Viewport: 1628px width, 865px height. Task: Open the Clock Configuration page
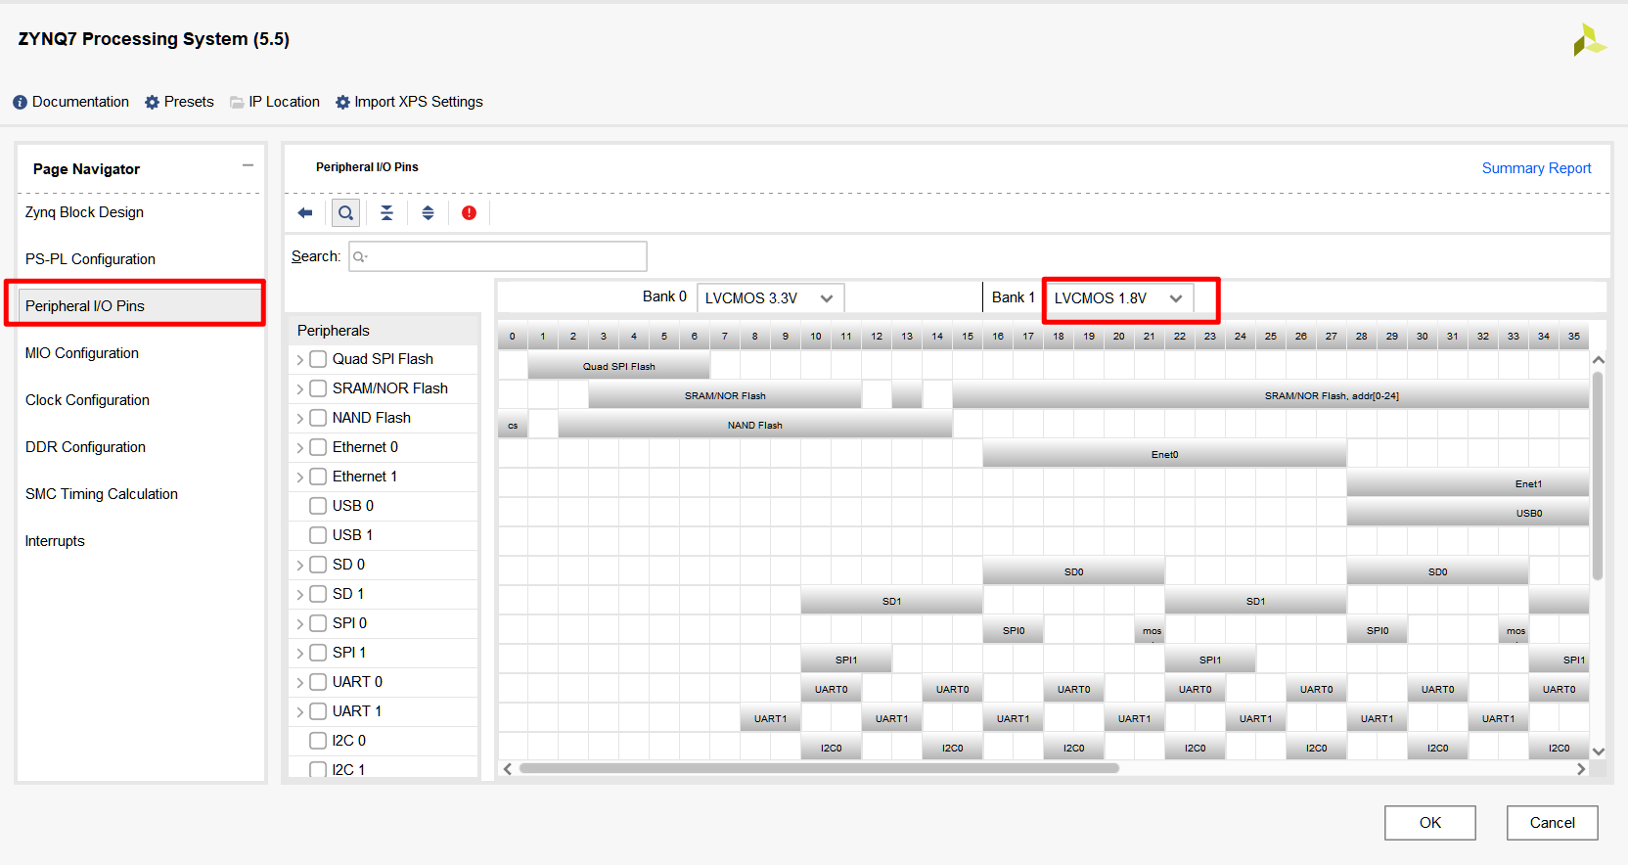tap(87, 400)
